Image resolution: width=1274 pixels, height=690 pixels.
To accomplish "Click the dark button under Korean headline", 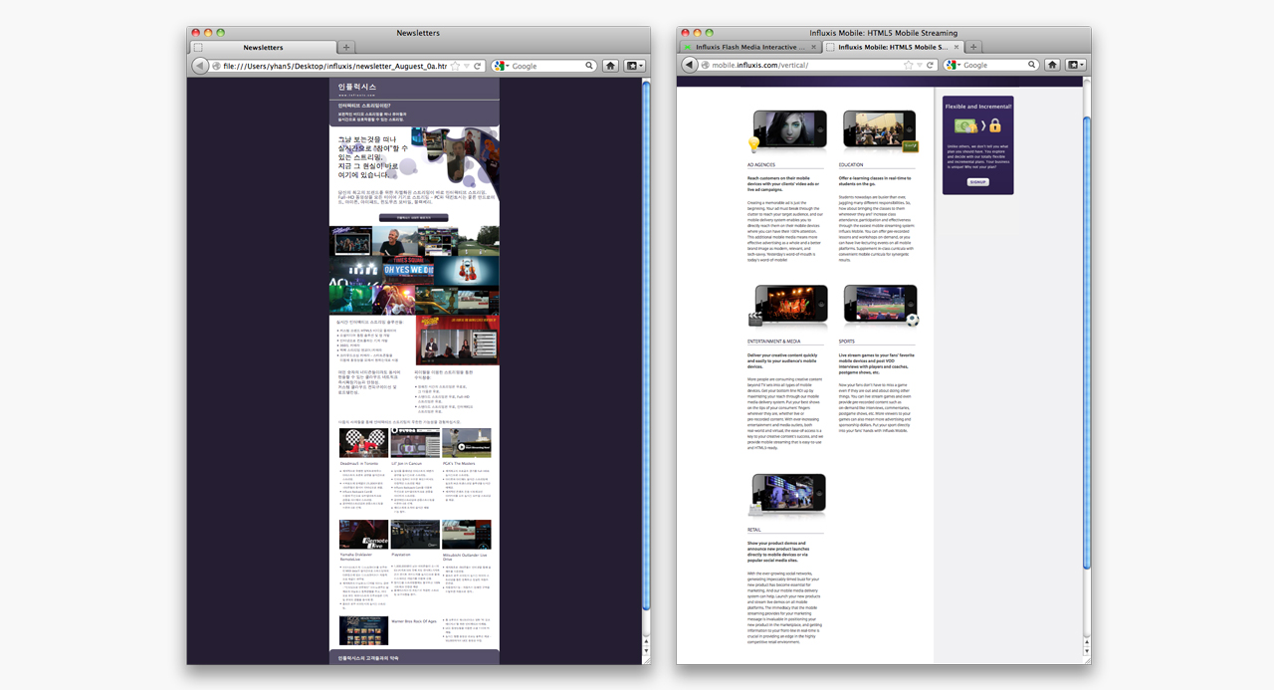I will (413, 217).
